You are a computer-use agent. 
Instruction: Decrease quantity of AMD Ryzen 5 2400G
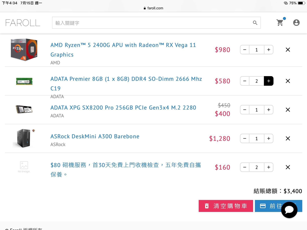(244, 50)
